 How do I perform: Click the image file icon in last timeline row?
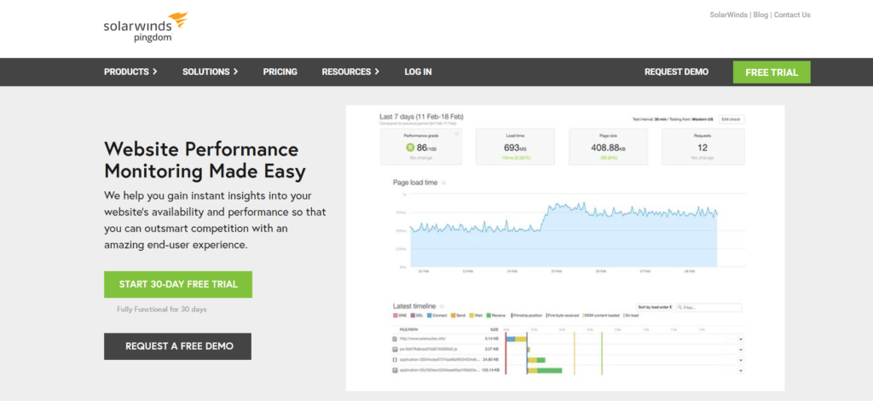395,370
